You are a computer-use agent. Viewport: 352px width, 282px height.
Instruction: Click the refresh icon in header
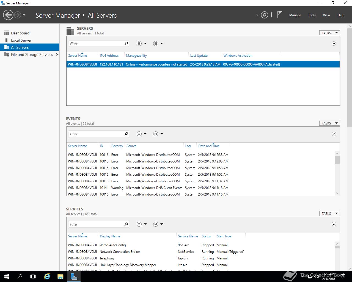click(265, 15)
